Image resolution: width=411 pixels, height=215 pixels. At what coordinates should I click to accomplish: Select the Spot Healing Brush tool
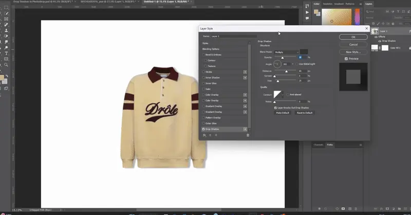[6, 25]
